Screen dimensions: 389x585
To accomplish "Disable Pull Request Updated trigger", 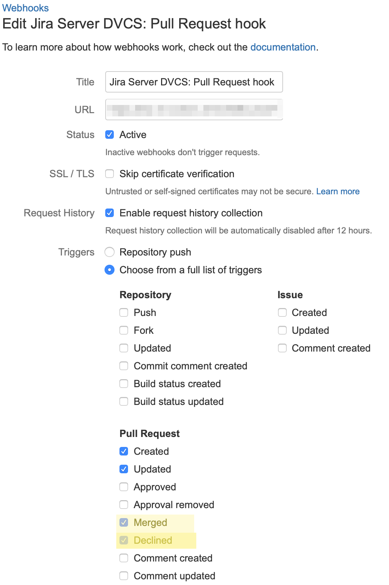I will click(x=123, y=469).
